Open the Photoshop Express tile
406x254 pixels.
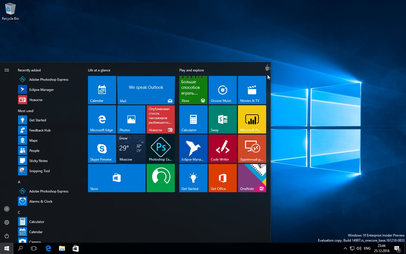pyautogui.click(x=160, y=149)
